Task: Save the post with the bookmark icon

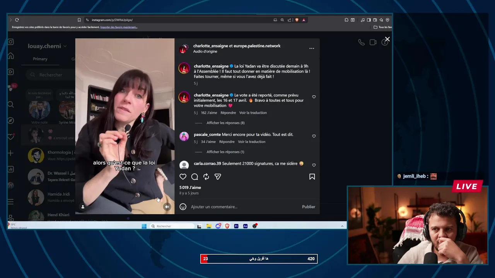Action: [312, 176]
